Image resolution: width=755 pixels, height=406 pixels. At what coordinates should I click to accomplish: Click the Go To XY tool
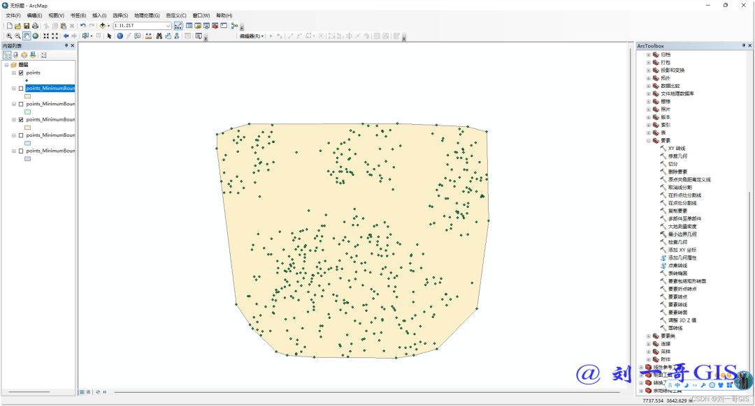pyautogui.click(x=177, y=36)
